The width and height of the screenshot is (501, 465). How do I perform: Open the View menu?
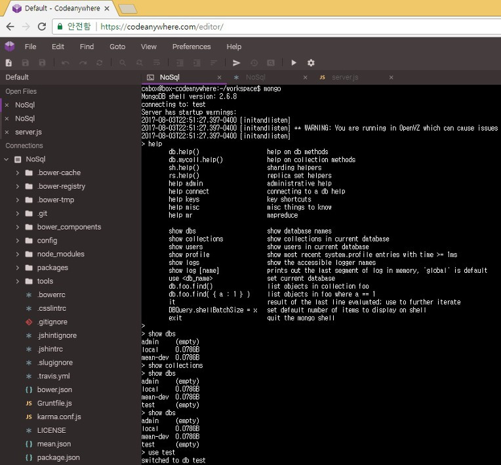[x=149, y=47]
